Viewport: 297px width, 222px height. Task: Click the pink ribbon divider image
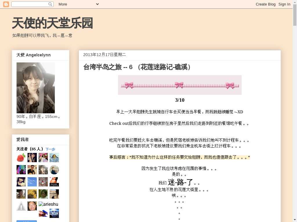pyautogui.click(x=180, y=85)
